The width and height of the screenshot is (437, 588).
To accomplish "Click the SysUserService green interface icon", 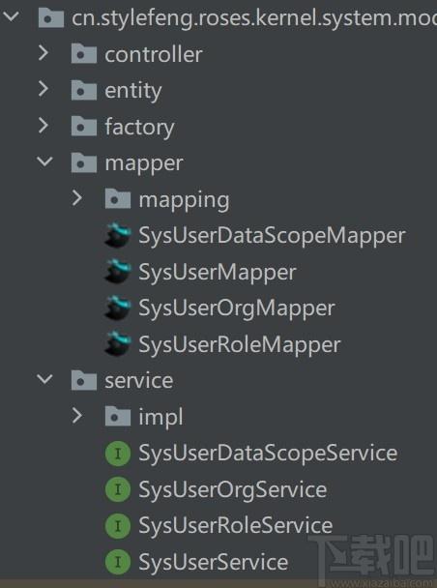I will 118,562.
